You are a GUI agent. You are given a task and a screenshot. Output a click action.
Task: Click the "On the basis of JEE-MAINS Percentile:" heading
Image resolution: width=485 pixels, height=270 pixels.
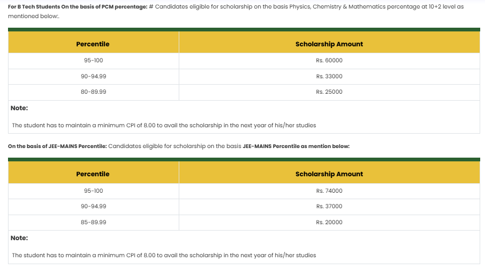(x=57, y=146)
